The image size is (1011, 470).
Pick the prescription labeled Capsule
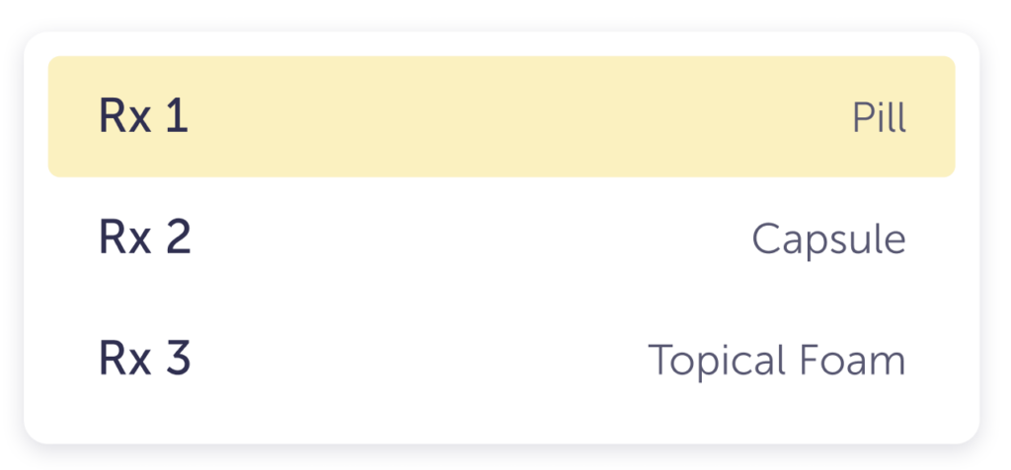pos(502,238)
